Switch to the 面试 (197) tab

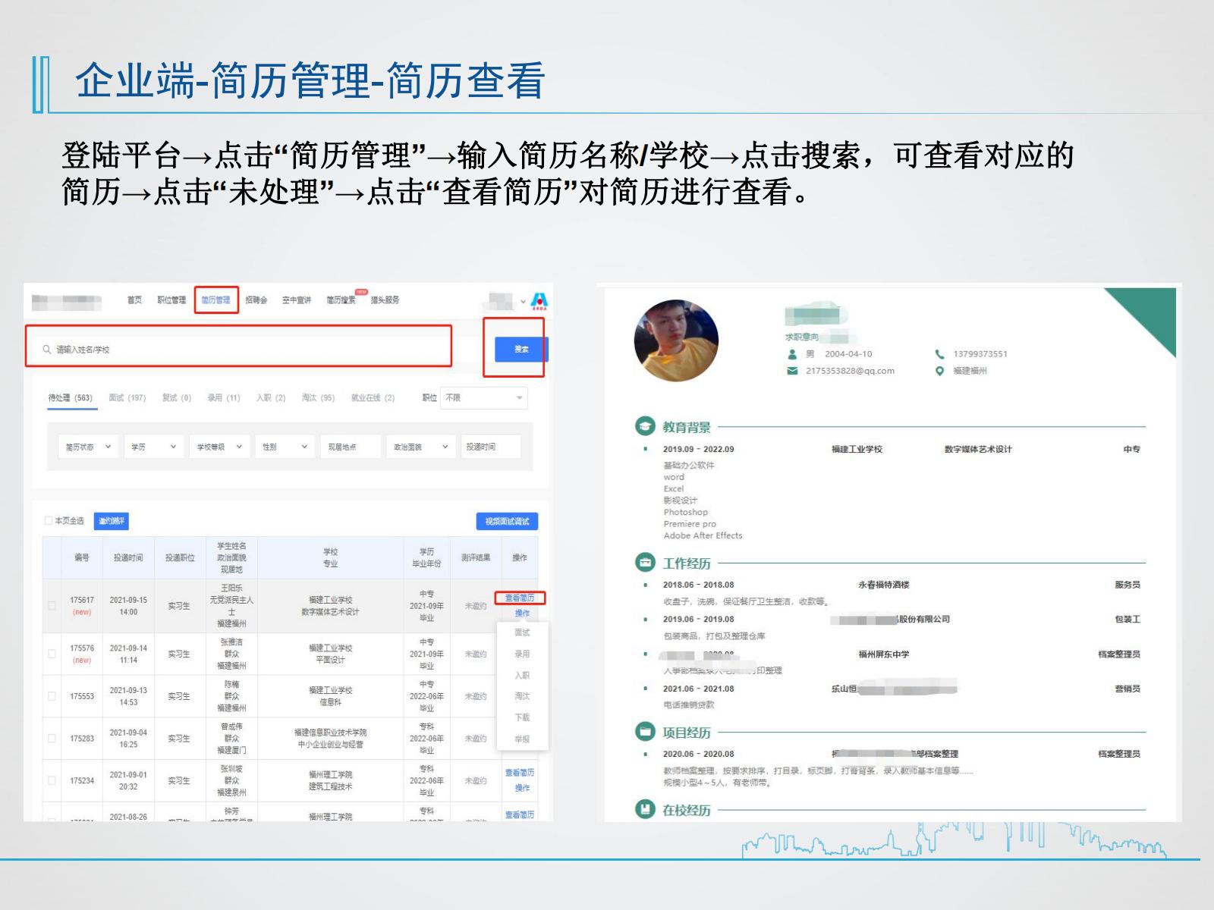[x=127, y=398]
